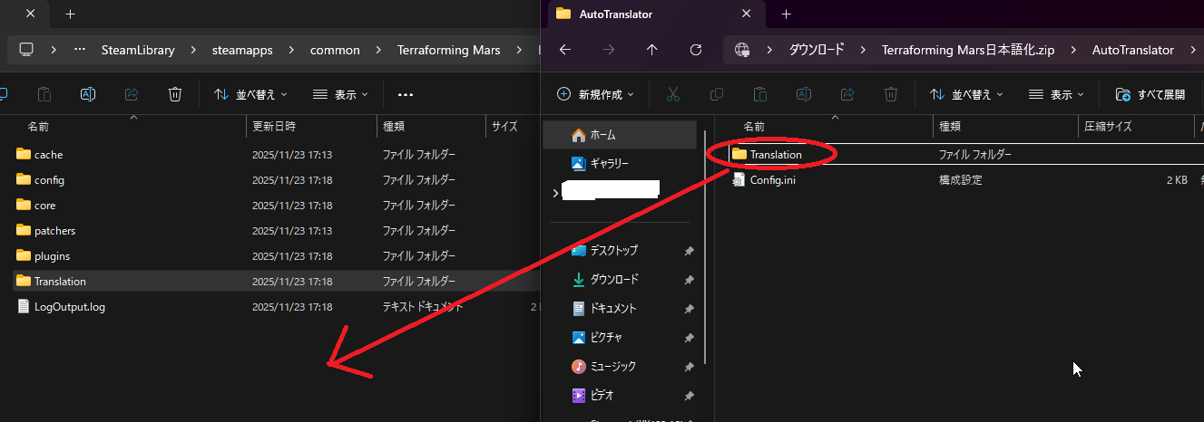
Task: Click the share icon in left toolbar
Action: pos(132,94)
